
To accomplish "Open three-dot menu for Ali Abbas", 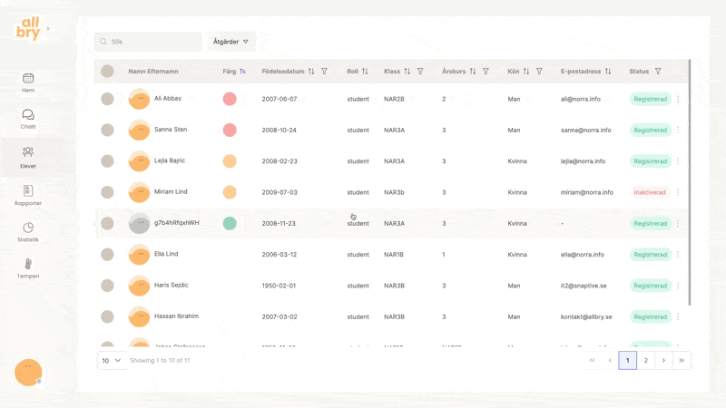I will [678, 100].
